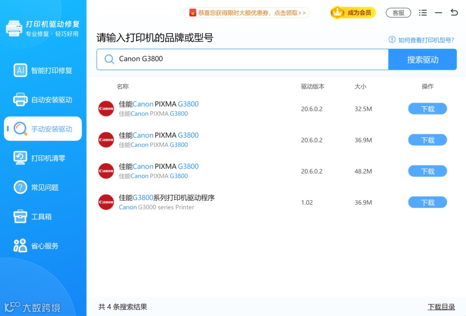The height and width of the screenshot is (316, 466).
Task: Click the 客服 customer service button
Action: (398, 13)
